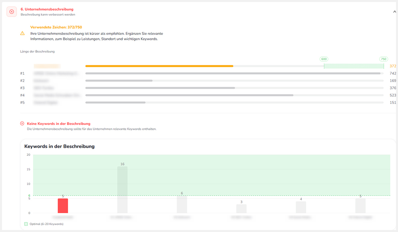398x232 pixels.
Task: Click the orange description length progress bar
Action: pos(159,66)
